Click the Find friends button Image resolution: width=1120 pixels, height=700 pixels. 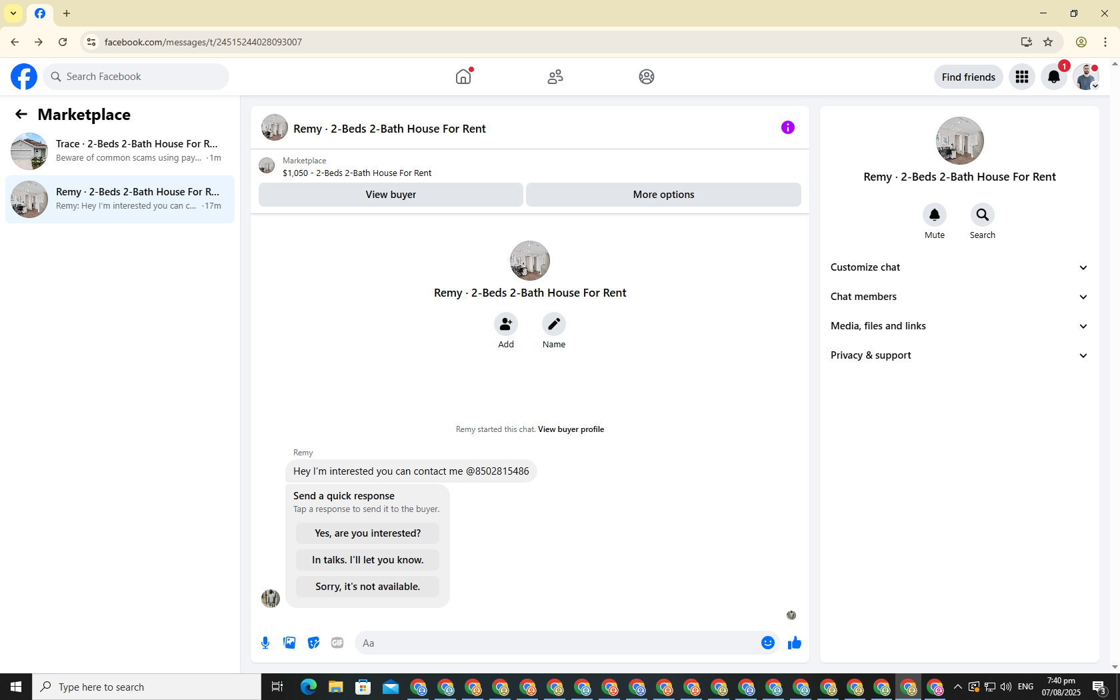pos(969,77)
